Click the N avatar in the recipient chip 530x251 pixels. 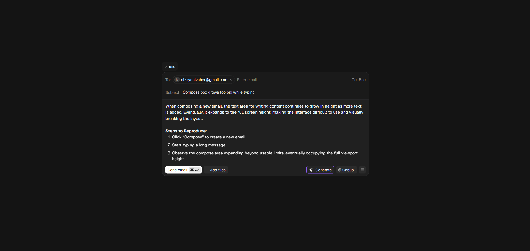[177, 80]
